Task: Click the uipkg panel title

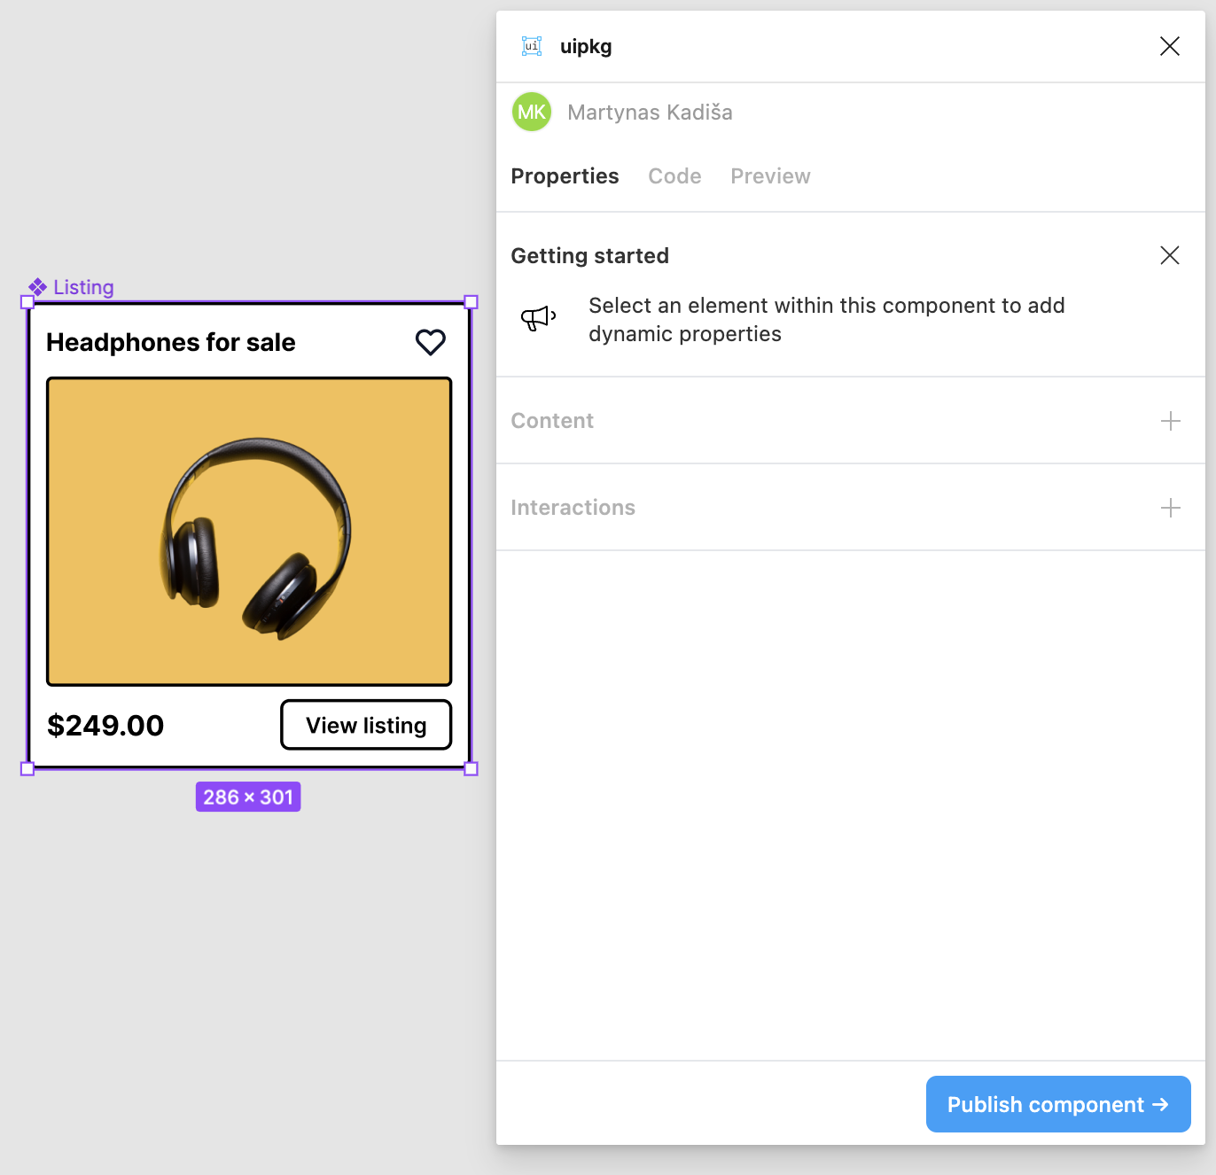Action: 586,46
